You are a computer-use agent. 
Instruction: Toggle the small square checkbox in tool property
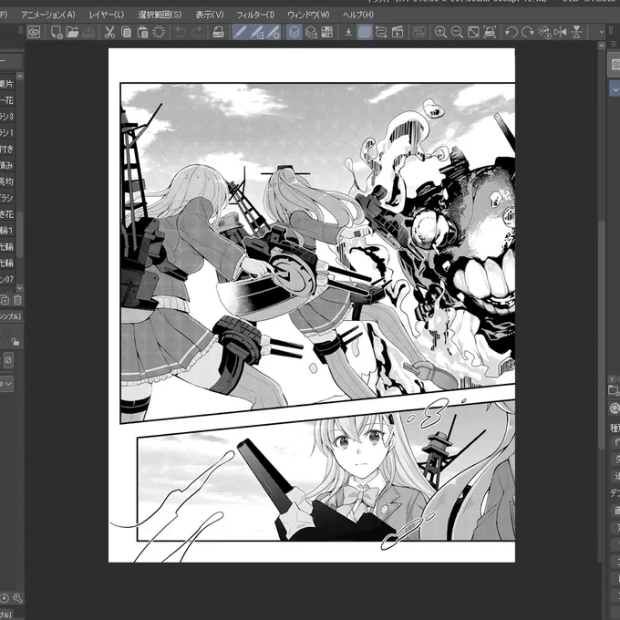(x=9, y=360)
